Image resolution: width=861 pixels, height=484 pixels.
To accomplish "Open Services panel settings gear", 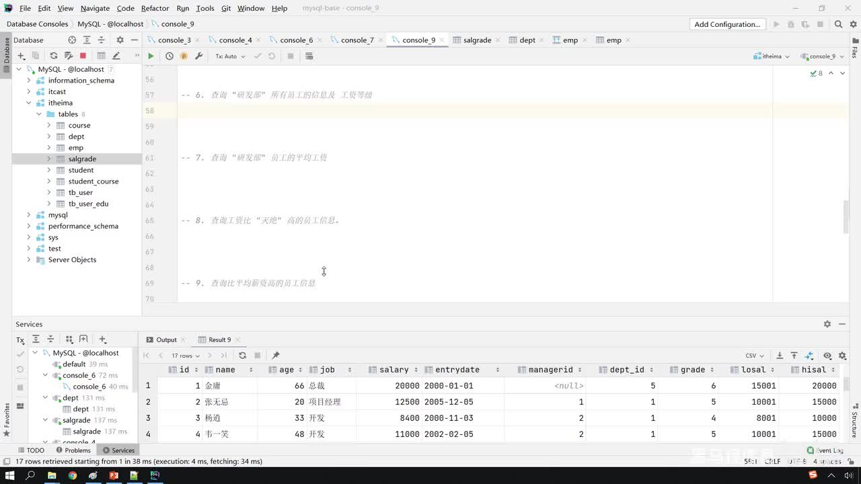I will pos(827,324).
